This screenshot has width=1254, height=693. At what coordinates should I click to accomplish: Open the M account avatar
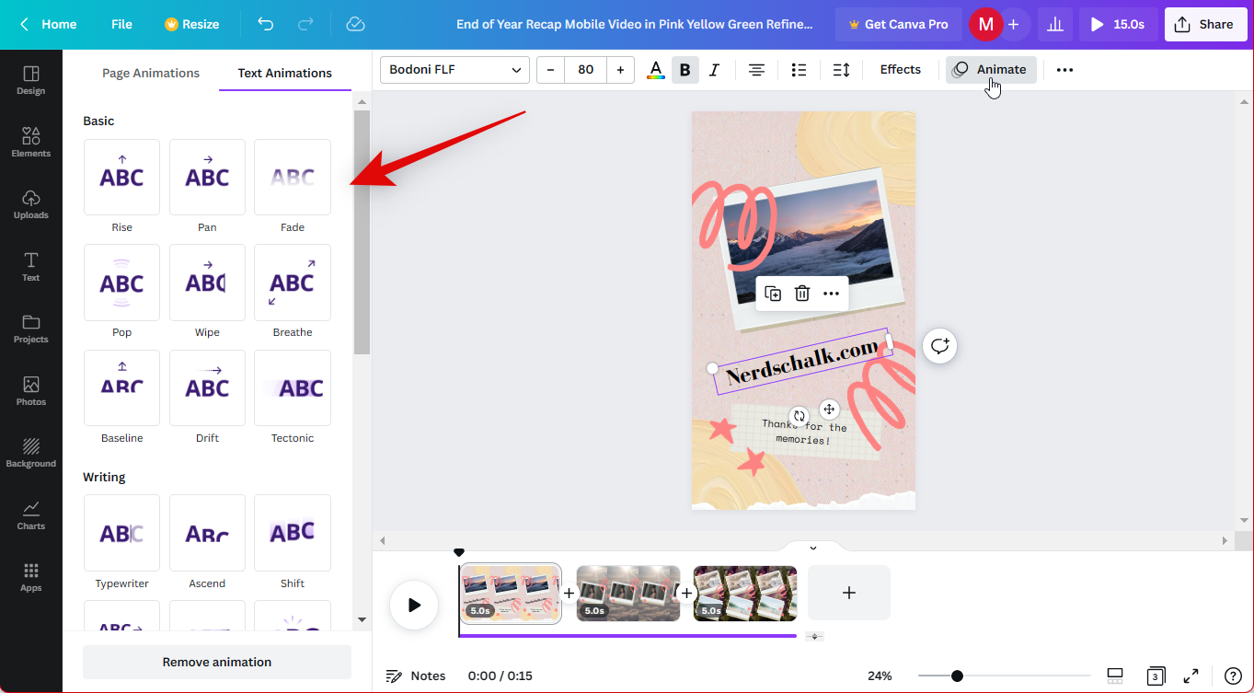click(x=985, y=25)
